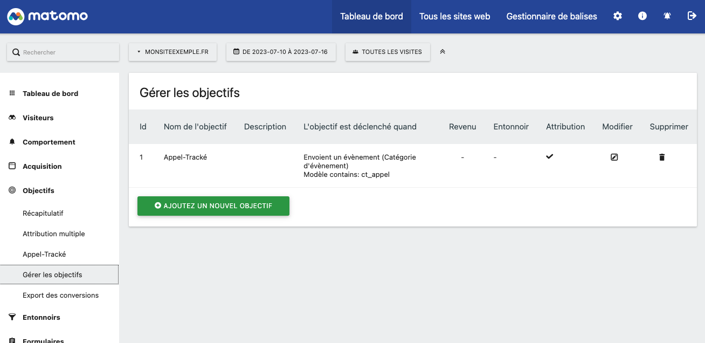Open the date range selector
Image resolution: width=705 pixels, height=343 pixels.
pos(281,52)
